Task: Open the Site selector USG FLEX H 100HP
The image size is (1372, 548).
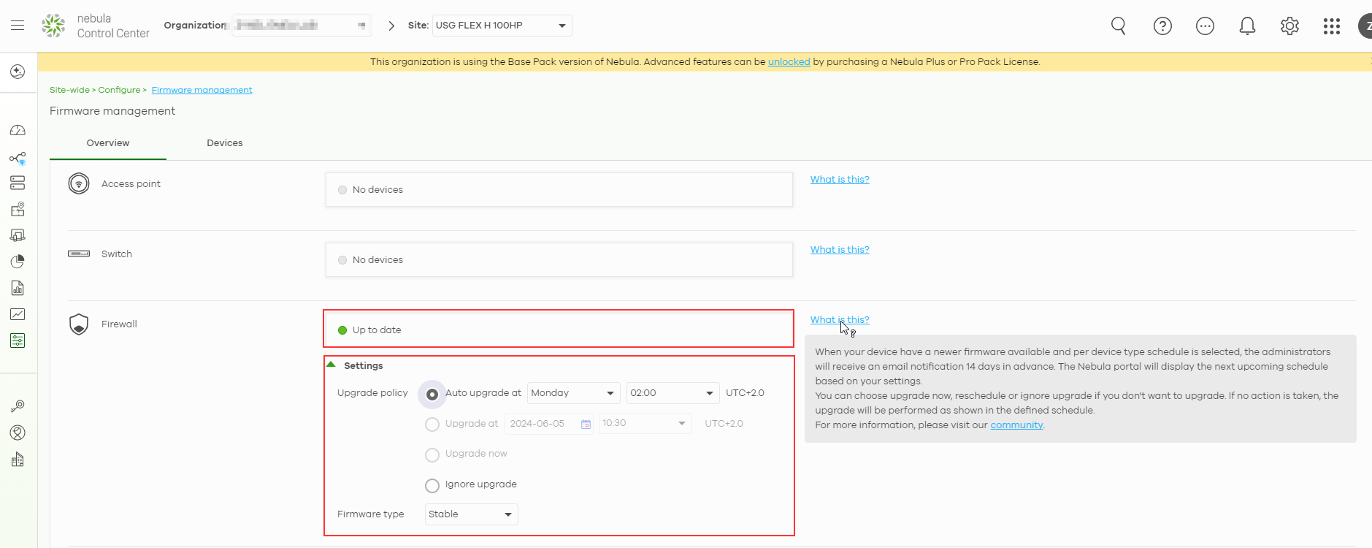Action: [502, 26]
